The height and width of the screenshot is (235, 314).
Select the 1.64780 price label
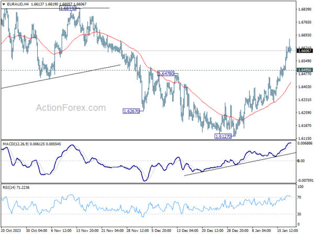click(166, 74)
